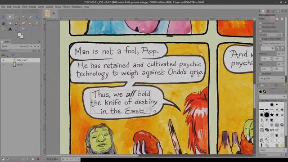Screen dimensions: 288x162
Task: Enable the Highlight checkbox
Action: [x=260, y=74]
